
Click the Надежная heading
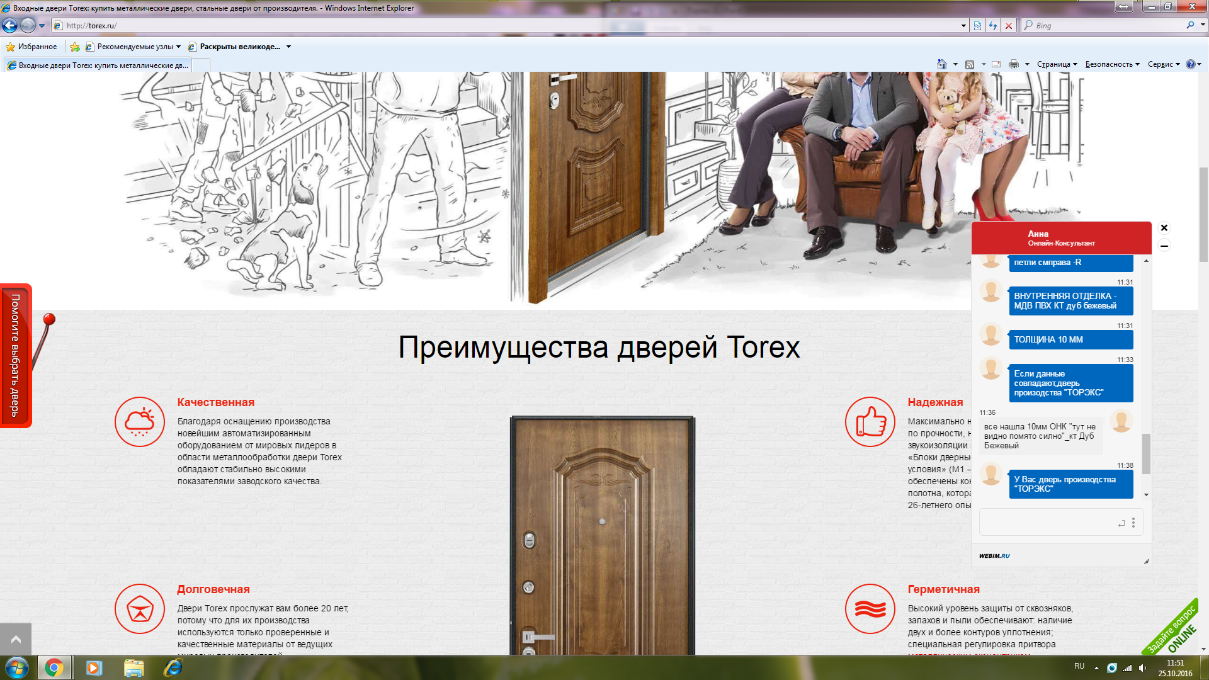(x=935, y=402)
